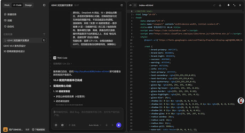Toggle preview eye icon for index-v6.html
The image size is (245, 133).
(x=135, y=5)
